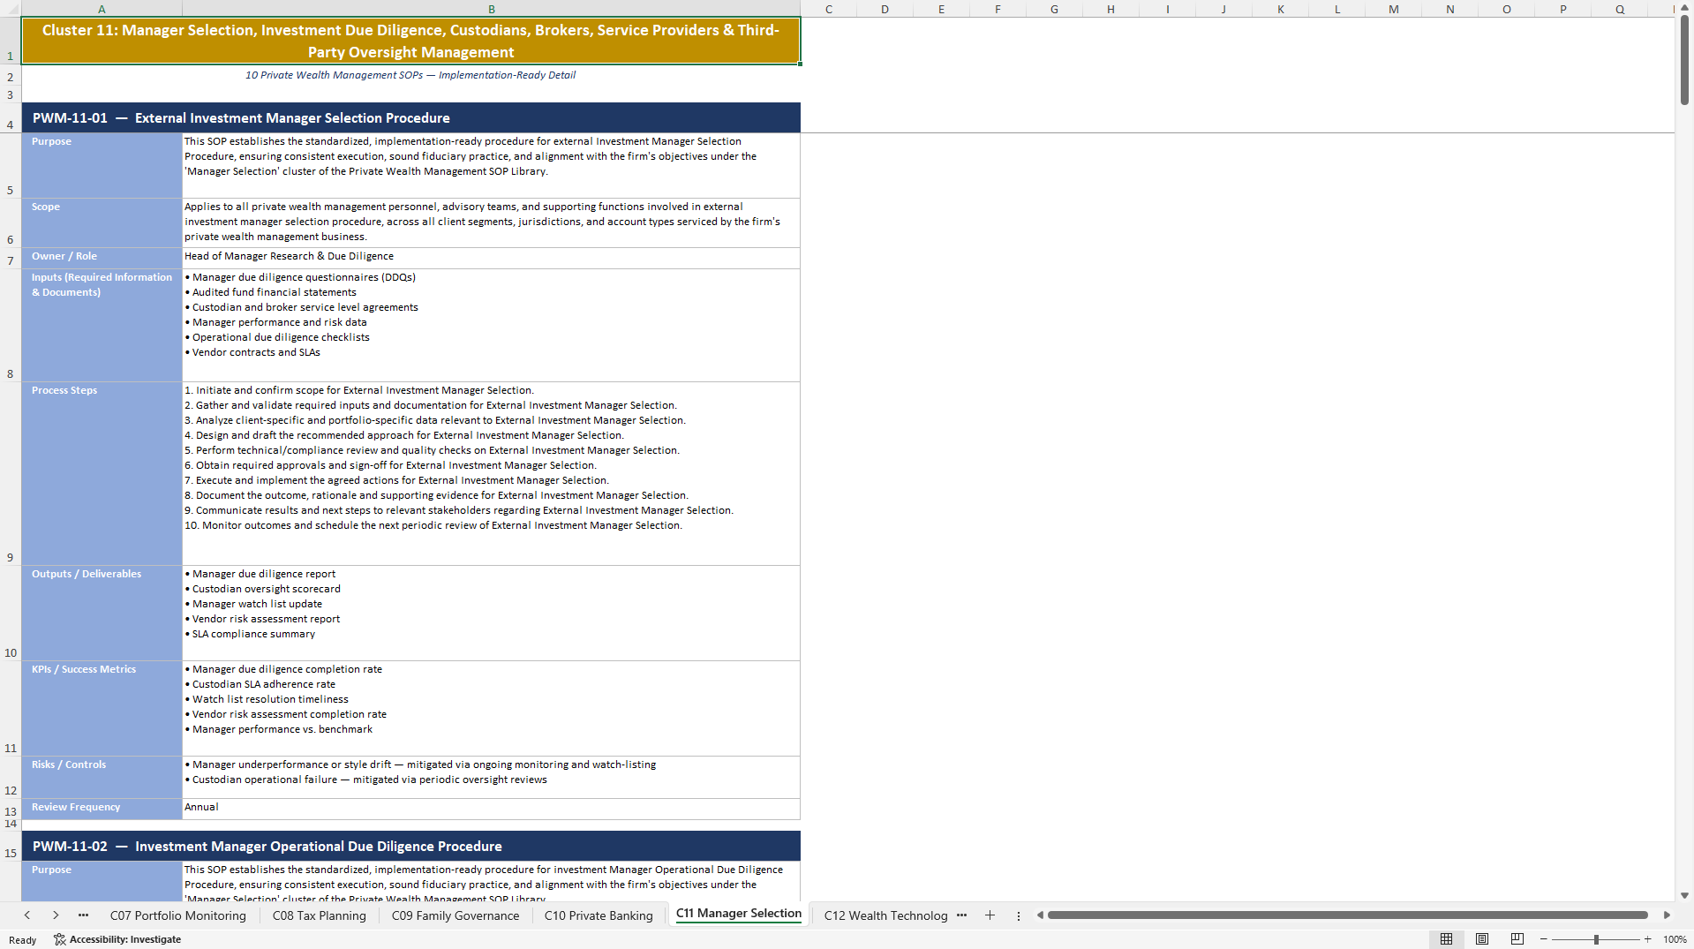Switch to Page Break Preview
This screenshot has height=949, width=1694.
1517,939
